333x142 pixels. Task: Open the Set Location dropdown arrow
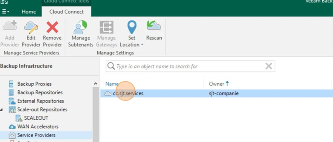(x=142, y=45)
